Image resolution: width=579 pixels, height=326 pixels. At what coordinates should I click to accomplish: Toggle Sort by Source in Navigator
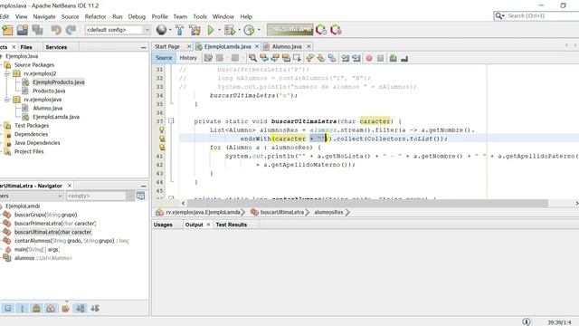95,308
